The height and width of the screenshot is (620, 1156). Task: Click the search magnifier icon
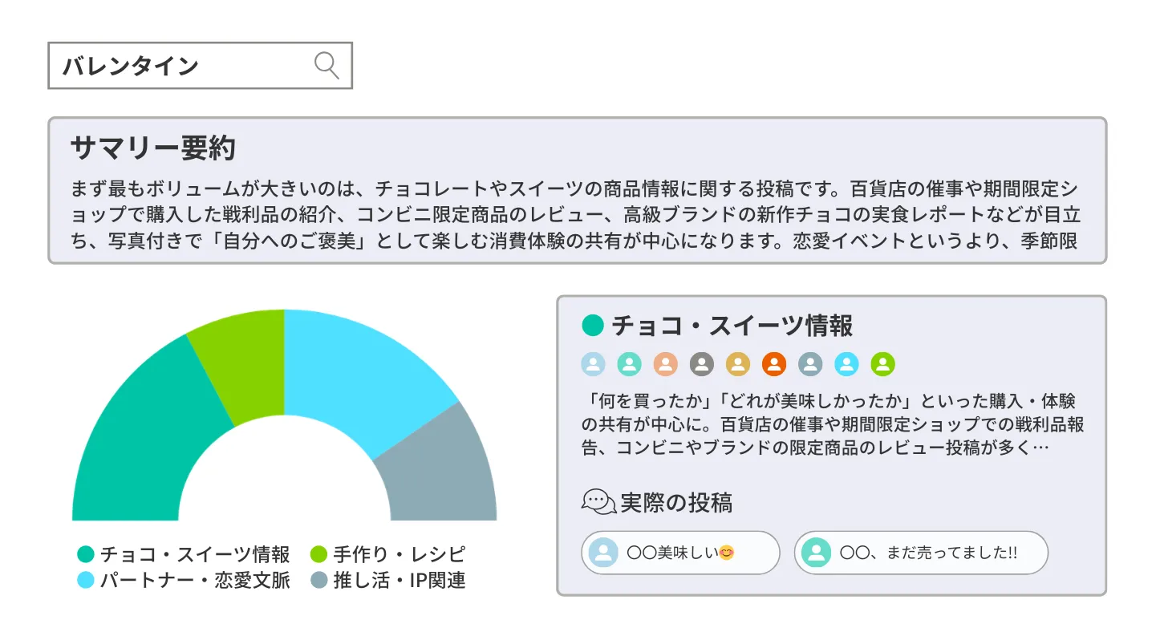[x=325, y=64]
